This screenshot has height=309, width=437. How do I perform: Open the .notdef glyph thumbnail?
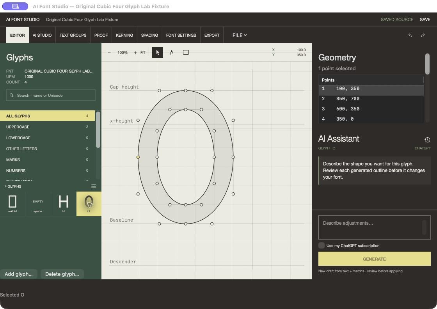[x=12, y=204]
